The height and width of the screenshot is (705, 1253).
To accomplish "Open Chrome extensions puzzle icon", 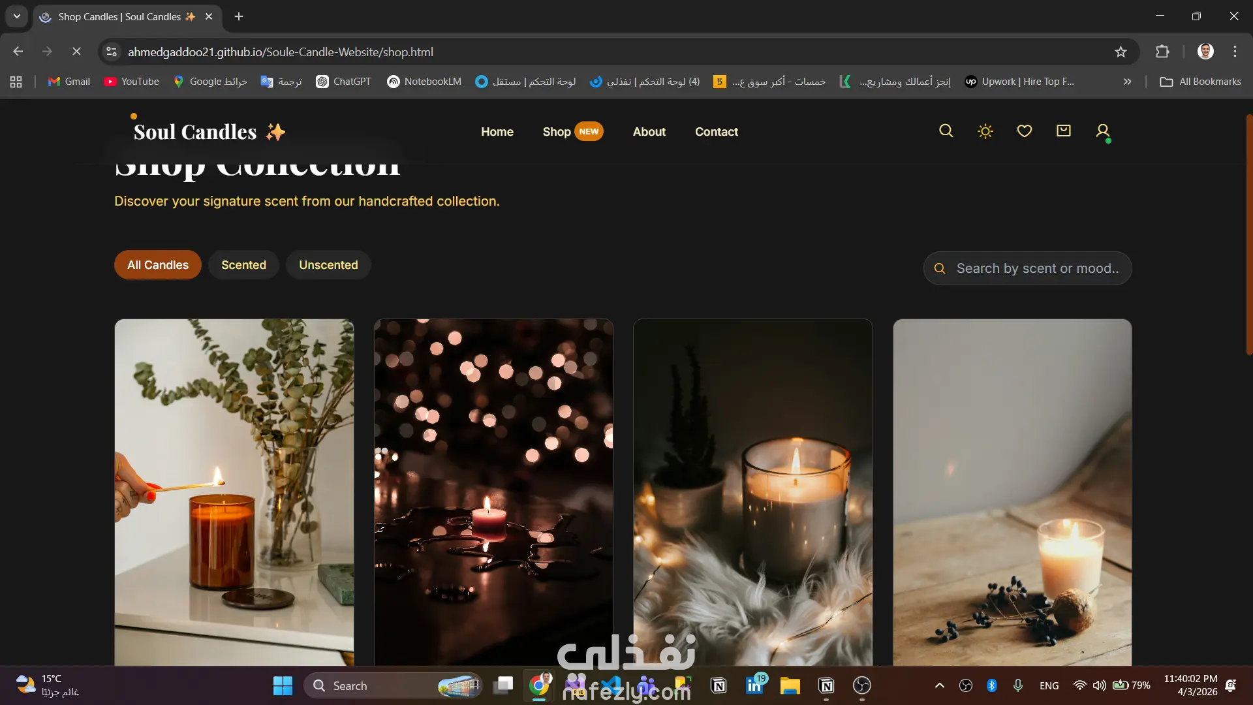I will click(1162, 52).
